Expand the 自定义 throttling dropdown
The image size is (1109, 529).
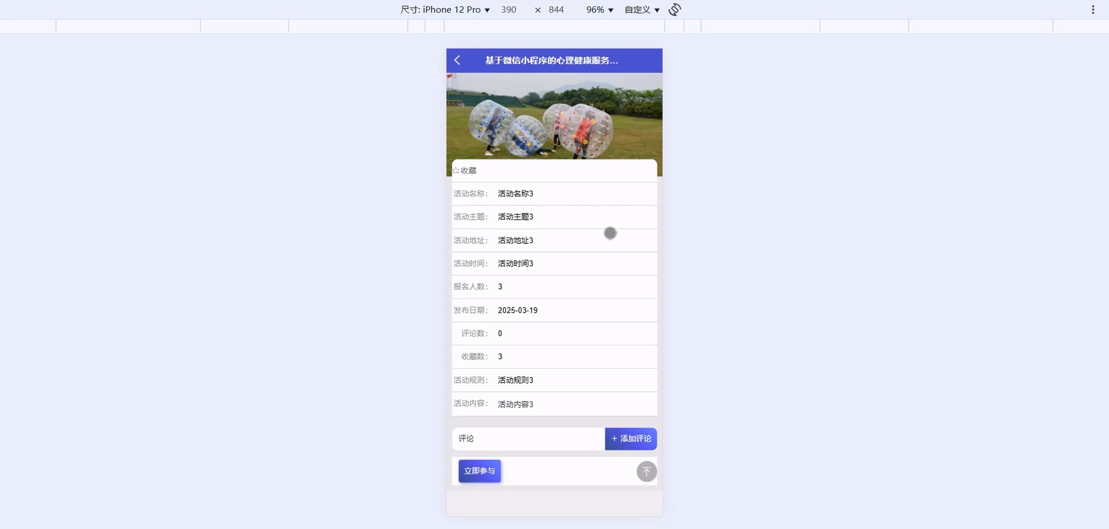pyautogui.click(x=642, y=9)
